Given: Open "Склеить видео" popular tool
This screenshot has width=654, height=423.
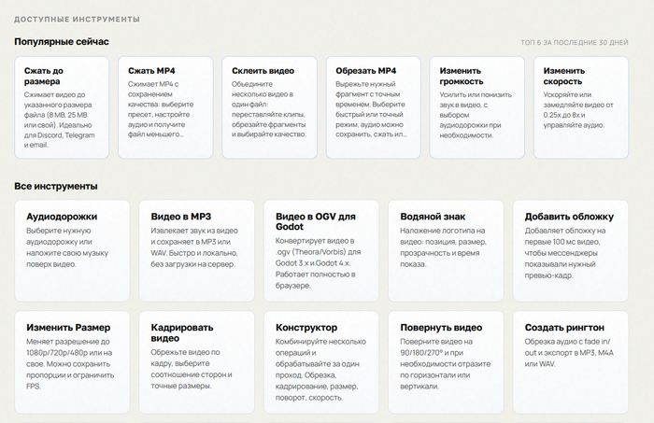Looking at the screenshot, I should click(269, 107).
